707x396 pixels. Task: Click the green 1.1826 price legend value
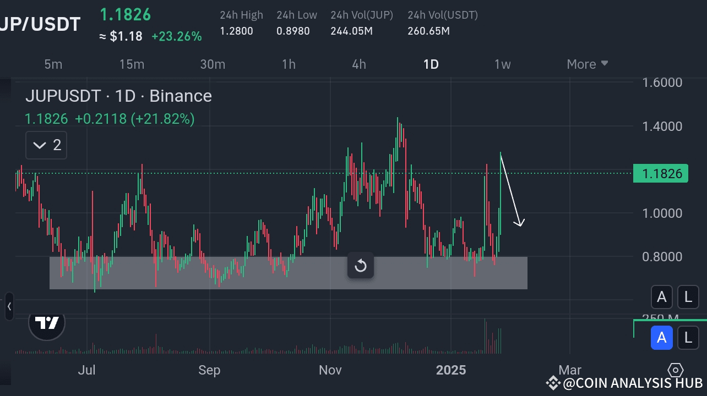click(45, 119)
